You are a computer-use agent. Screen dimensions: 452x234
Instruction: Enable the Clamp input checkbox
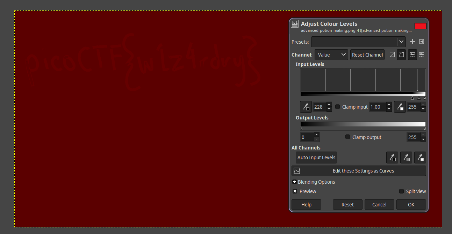pyautogui.click(x=338, y=107)
